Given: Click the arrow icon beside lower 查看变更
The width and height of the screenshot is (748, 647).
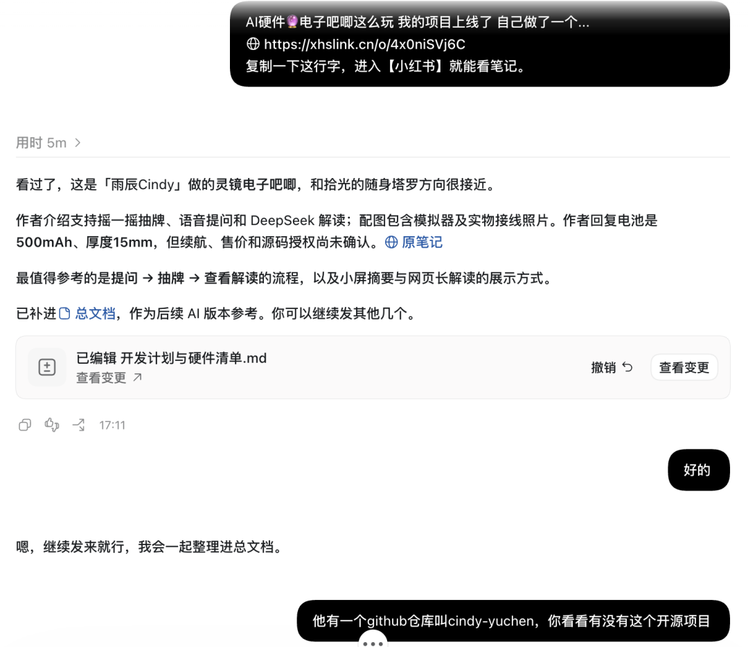Looking at the screenshot, I should point(137,378).
